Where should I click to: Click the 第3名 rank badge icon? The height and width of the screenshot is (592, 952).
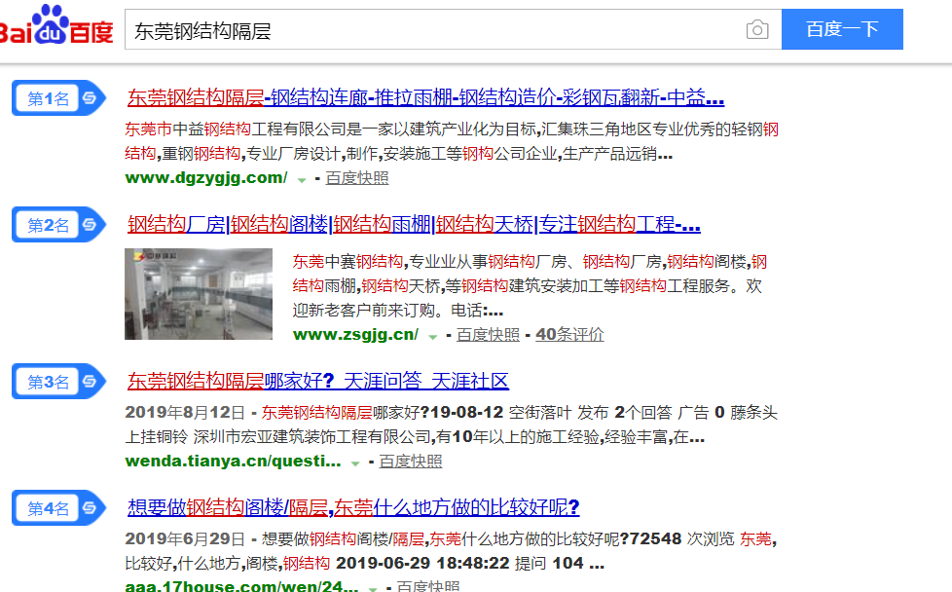pyautogui.click(x=59, y=382)
